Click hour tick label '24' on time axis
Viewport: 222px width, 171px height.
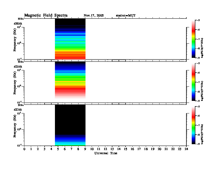point(186,149)
